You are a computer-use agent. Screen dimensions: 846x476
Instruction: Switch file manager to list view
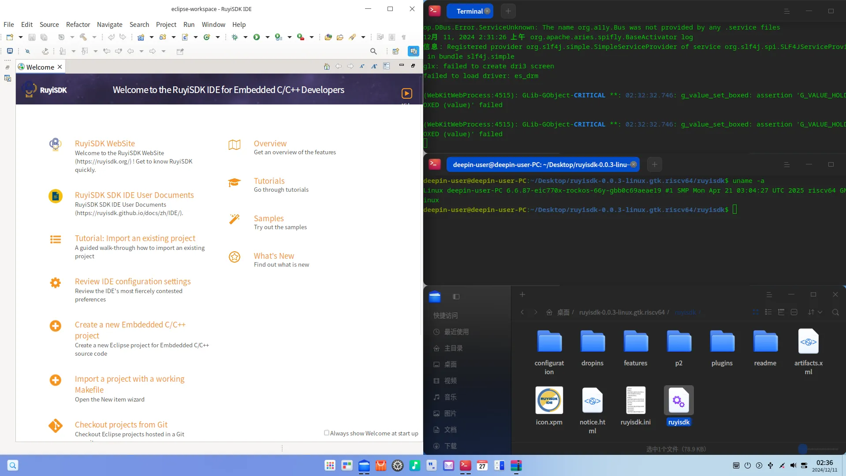point(768,312)
